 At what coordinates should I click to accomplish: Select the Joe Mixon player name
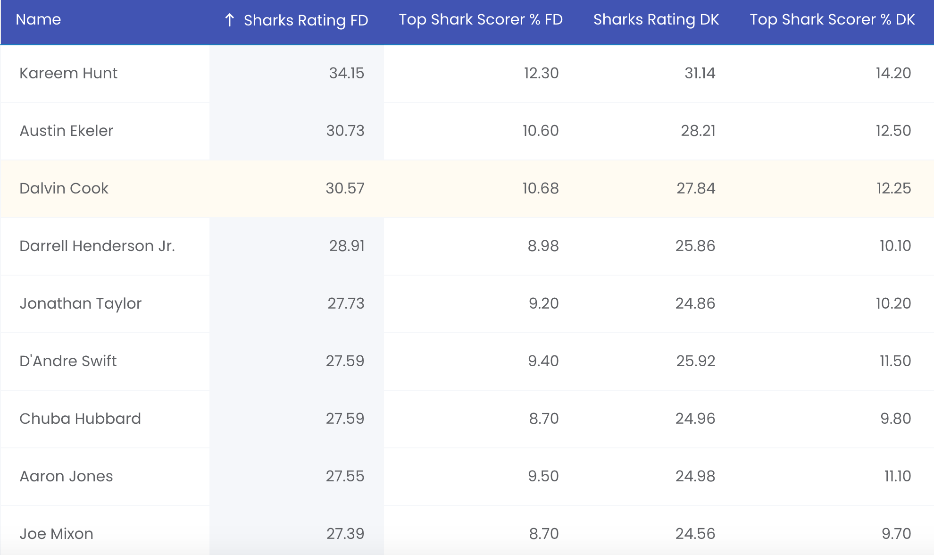(56, 534)
